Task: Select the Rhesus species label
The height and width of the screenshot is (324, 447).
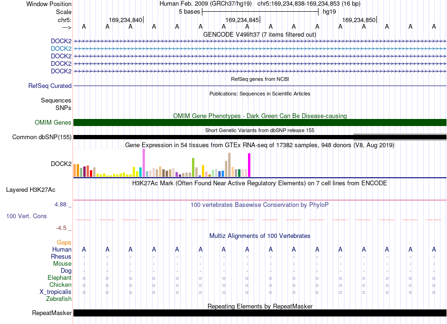Action: [x=61, y=256]
